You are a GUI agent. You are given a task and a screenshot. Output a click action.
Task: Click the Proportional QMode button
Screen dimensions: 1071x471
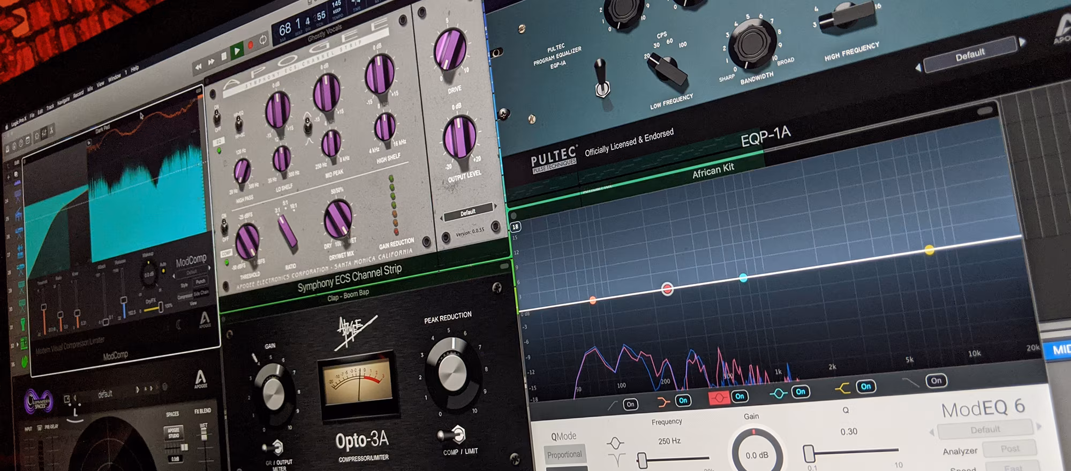[564, 454]
